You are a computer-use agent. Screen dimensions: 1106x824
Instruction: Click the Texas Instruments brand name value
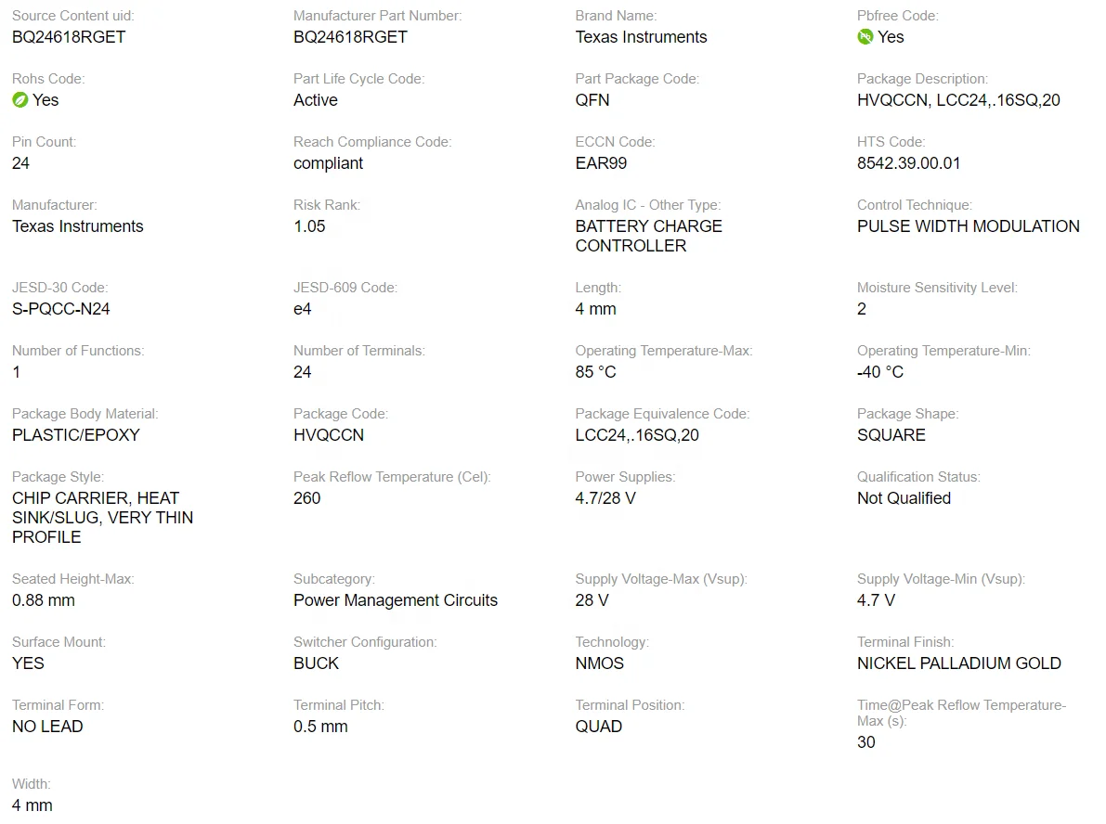[641, 37]
